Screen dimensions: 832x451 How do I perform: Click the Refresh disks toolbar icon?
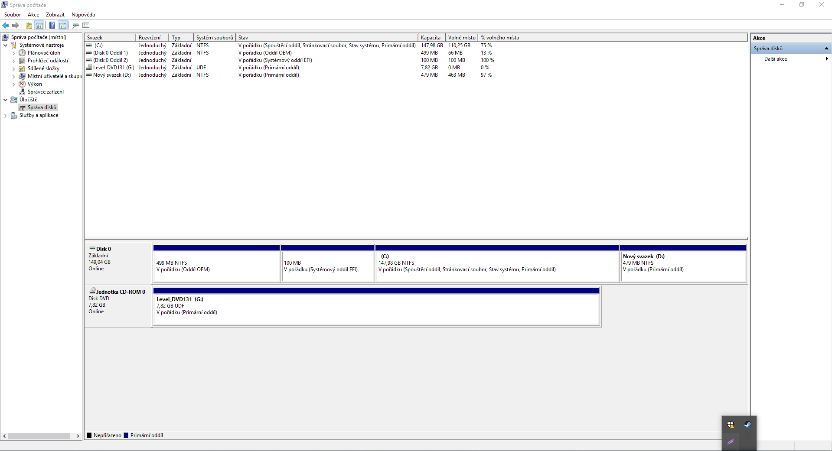[75, 25]
